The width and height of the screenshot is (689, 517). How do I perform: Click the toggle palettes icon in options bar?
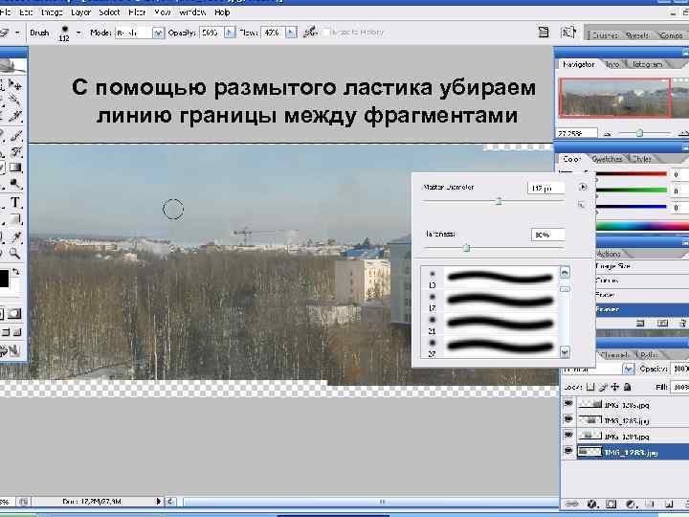(544, 33)
